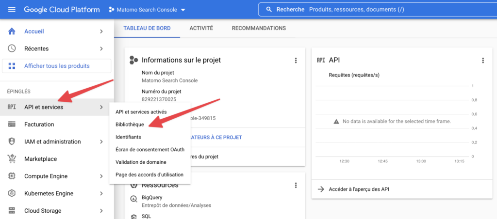This screenshot has height=219, width=497.
Task: Select Bibliothèque from the API submenu
Action: tap(130, 125)
